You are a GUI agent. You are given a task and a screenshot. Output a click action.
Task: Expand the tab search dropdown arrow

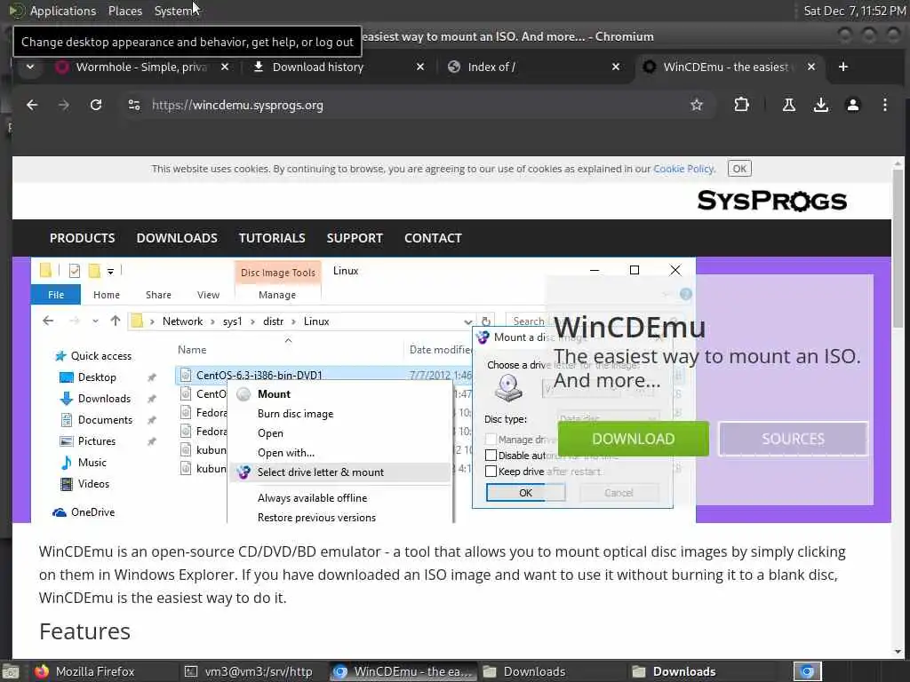30,67
